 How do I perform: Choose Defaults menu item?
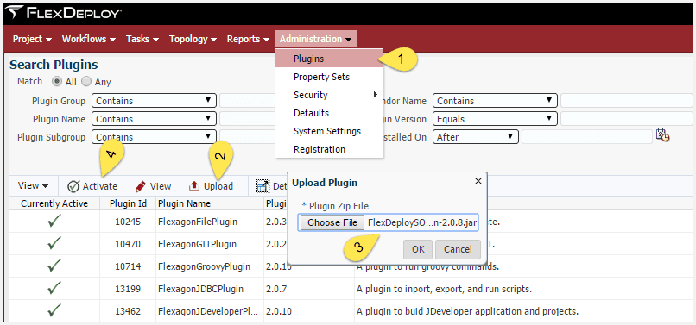tap(329, 113)
